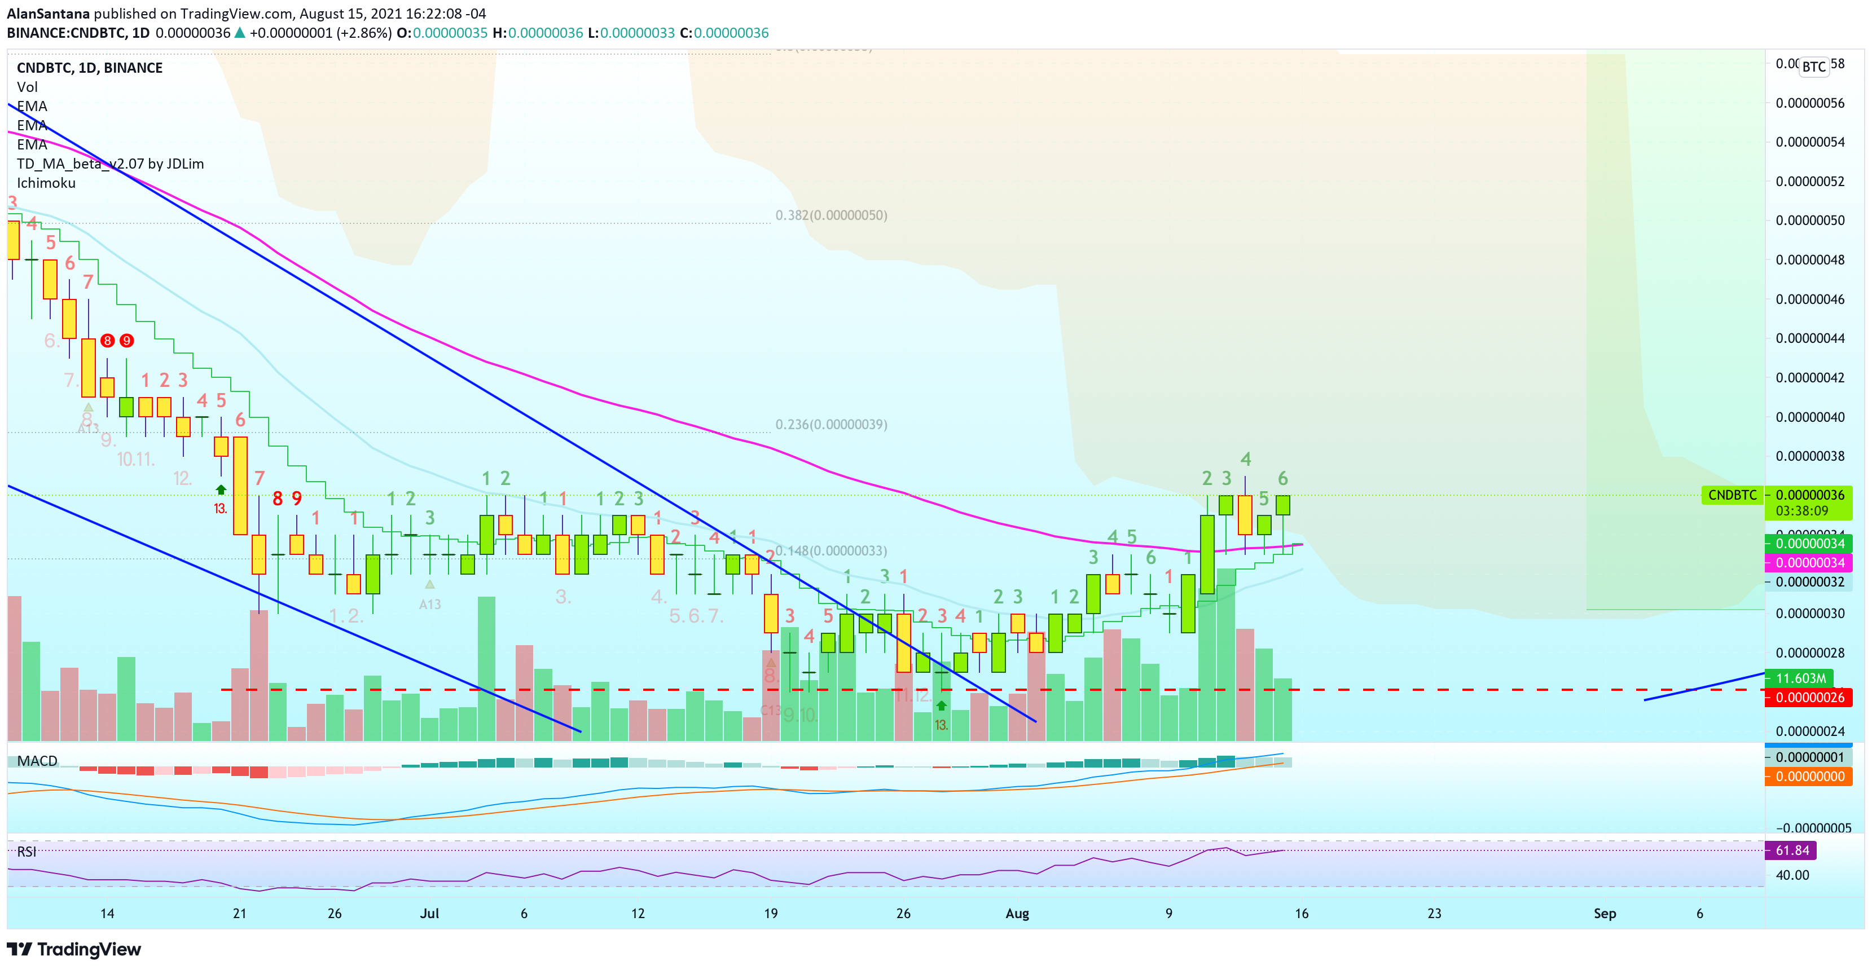Click the 'Ichimoku' indicator label

[46, 183]
